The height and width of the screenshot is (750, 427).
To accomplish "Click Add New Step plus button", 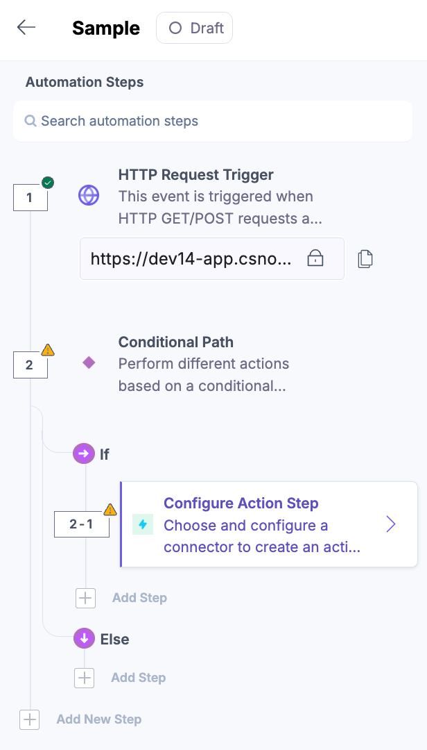I will [30, 719].
